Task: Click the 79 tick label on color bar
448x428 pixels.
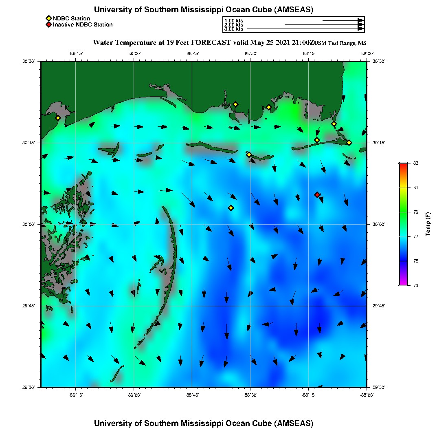Action: tap(415, 212)
